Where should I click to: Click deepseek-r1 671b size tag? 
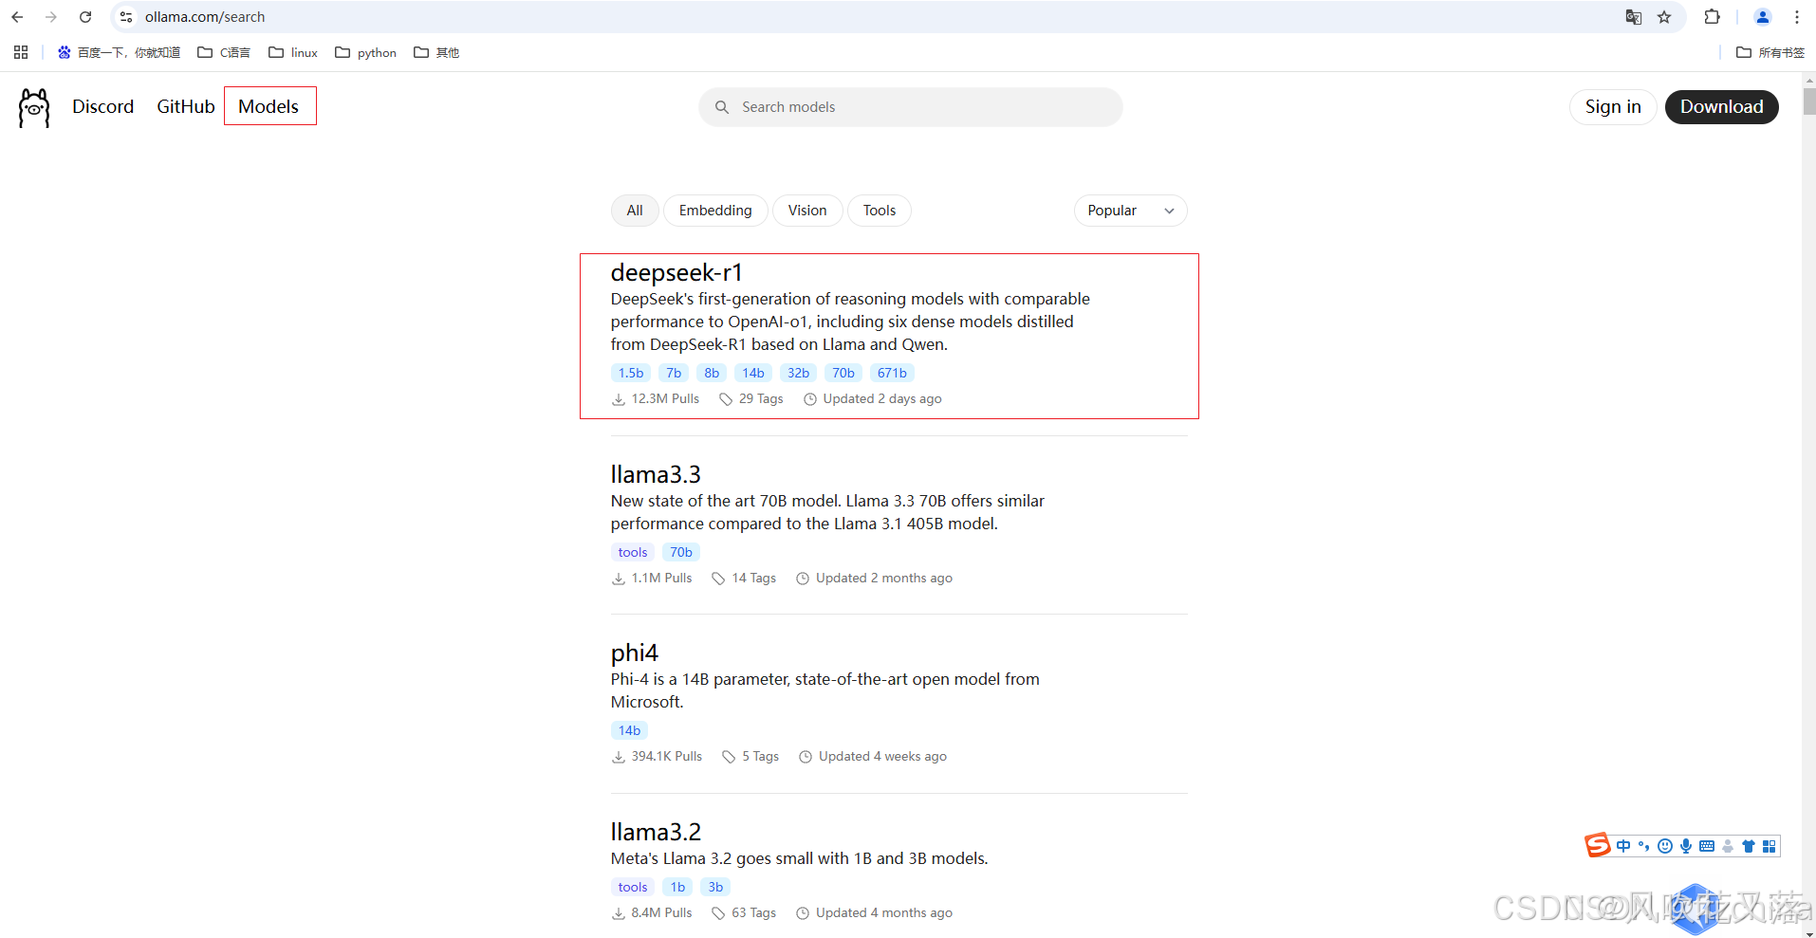pos(892,373)
